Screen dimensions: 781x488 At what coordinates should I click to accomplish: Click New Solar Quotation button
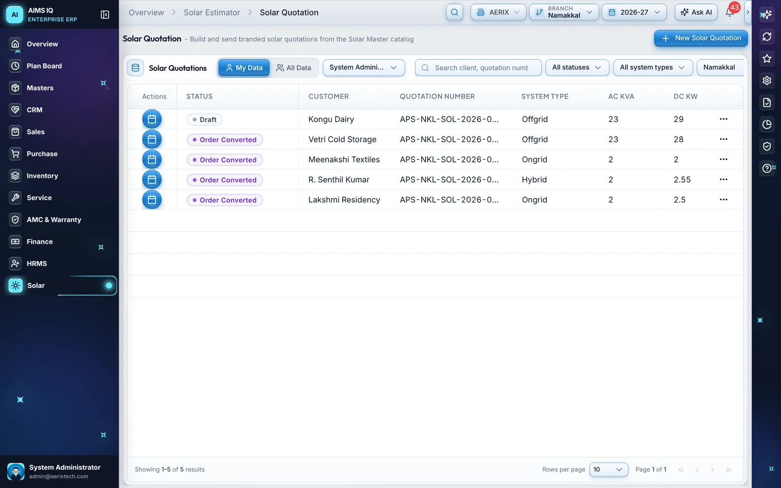pos(701,38)
